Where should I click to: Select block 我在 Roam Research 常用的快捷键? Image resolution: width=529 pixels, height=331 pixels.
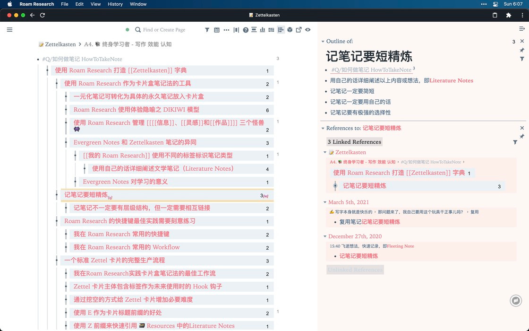coord(171,235)
